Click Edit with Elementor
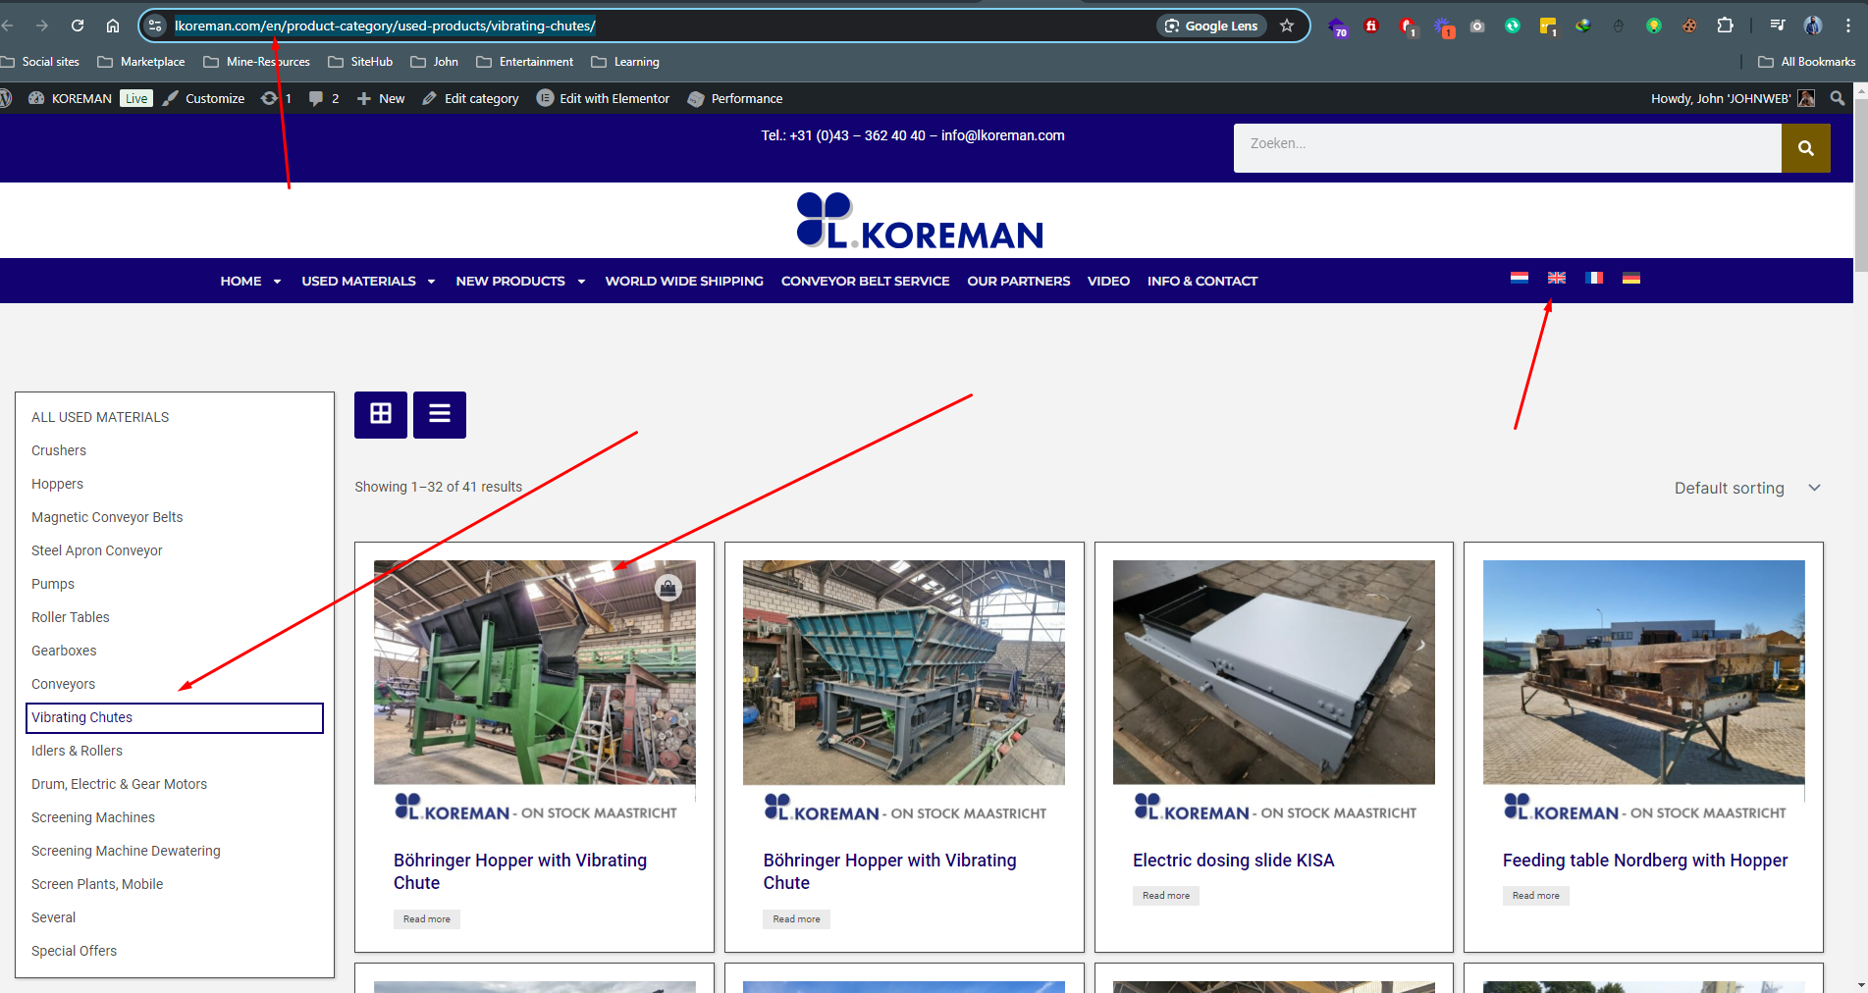 click(x=604, y=98)
